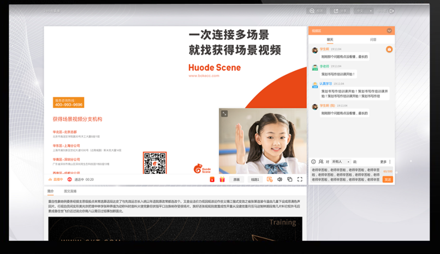Screen dimensions: 440x254
Task: Click the 华东区-上海分公司 entry
Action: [x=66, y=146]
